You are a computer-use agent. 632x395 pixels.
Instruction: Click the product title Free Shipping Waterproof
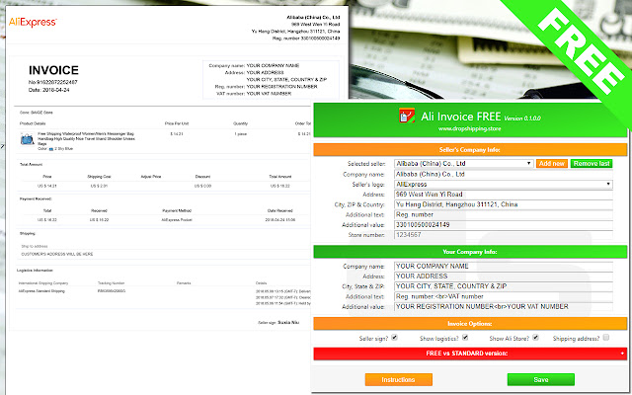[x=86, y=138]
